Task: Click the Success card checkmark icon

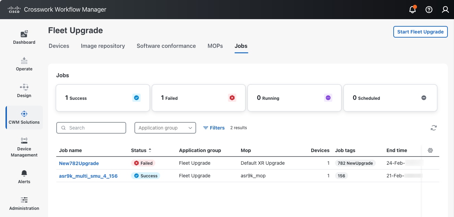Action: click(136, 98)
